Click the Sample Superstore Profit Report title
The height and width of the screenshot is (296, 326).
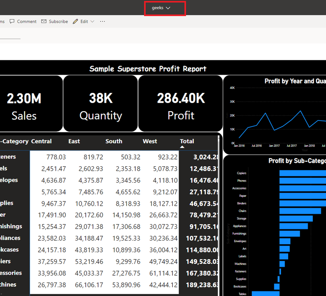tap(148, 69)
